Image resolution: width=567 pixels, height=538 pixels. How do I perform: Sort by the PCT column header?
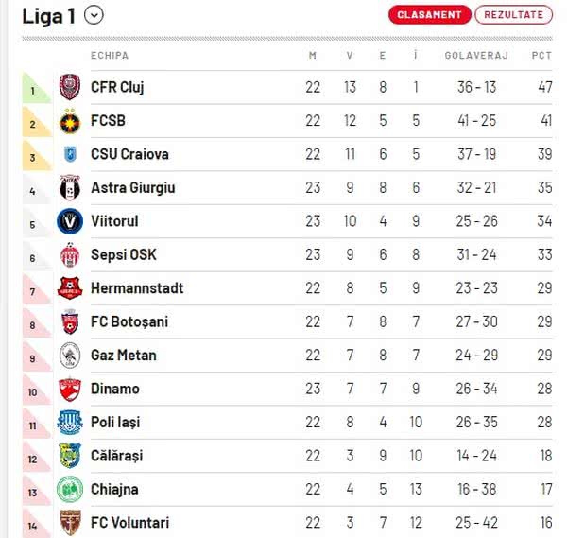point(541,55)
